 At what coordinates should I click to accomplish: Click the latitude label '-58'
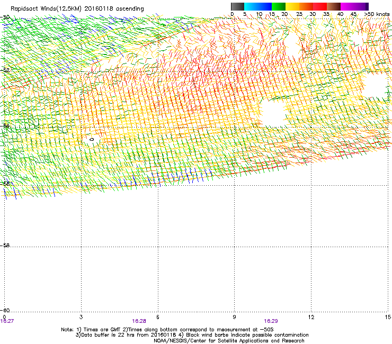[5, 246]
